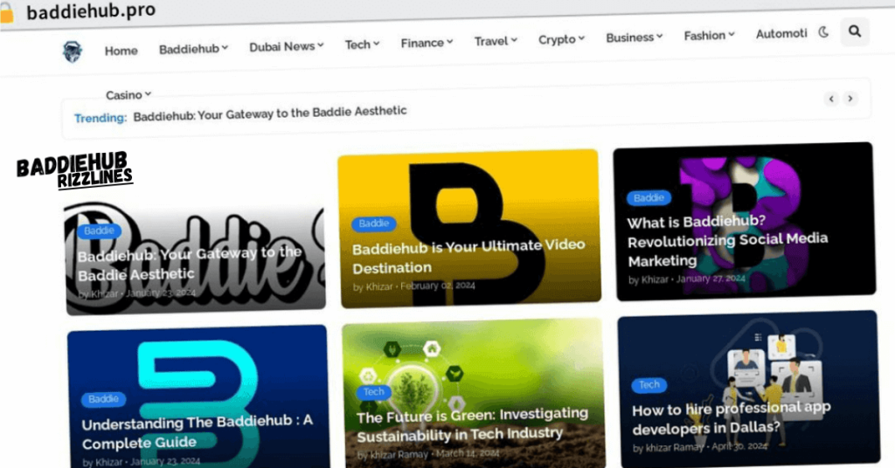Expand the Crypto menu dropdown
Screen dimensions: 895x468
pyautogui.click(x=561, y=38)
